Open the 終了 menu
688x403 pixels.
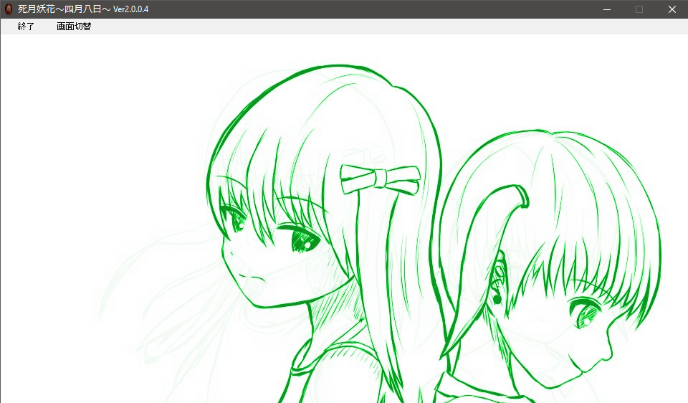click(x=26, y=27)
